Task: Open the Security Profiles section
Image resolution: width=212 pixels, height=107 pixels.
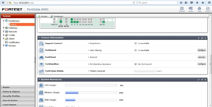Action: [x=18, y=96]
